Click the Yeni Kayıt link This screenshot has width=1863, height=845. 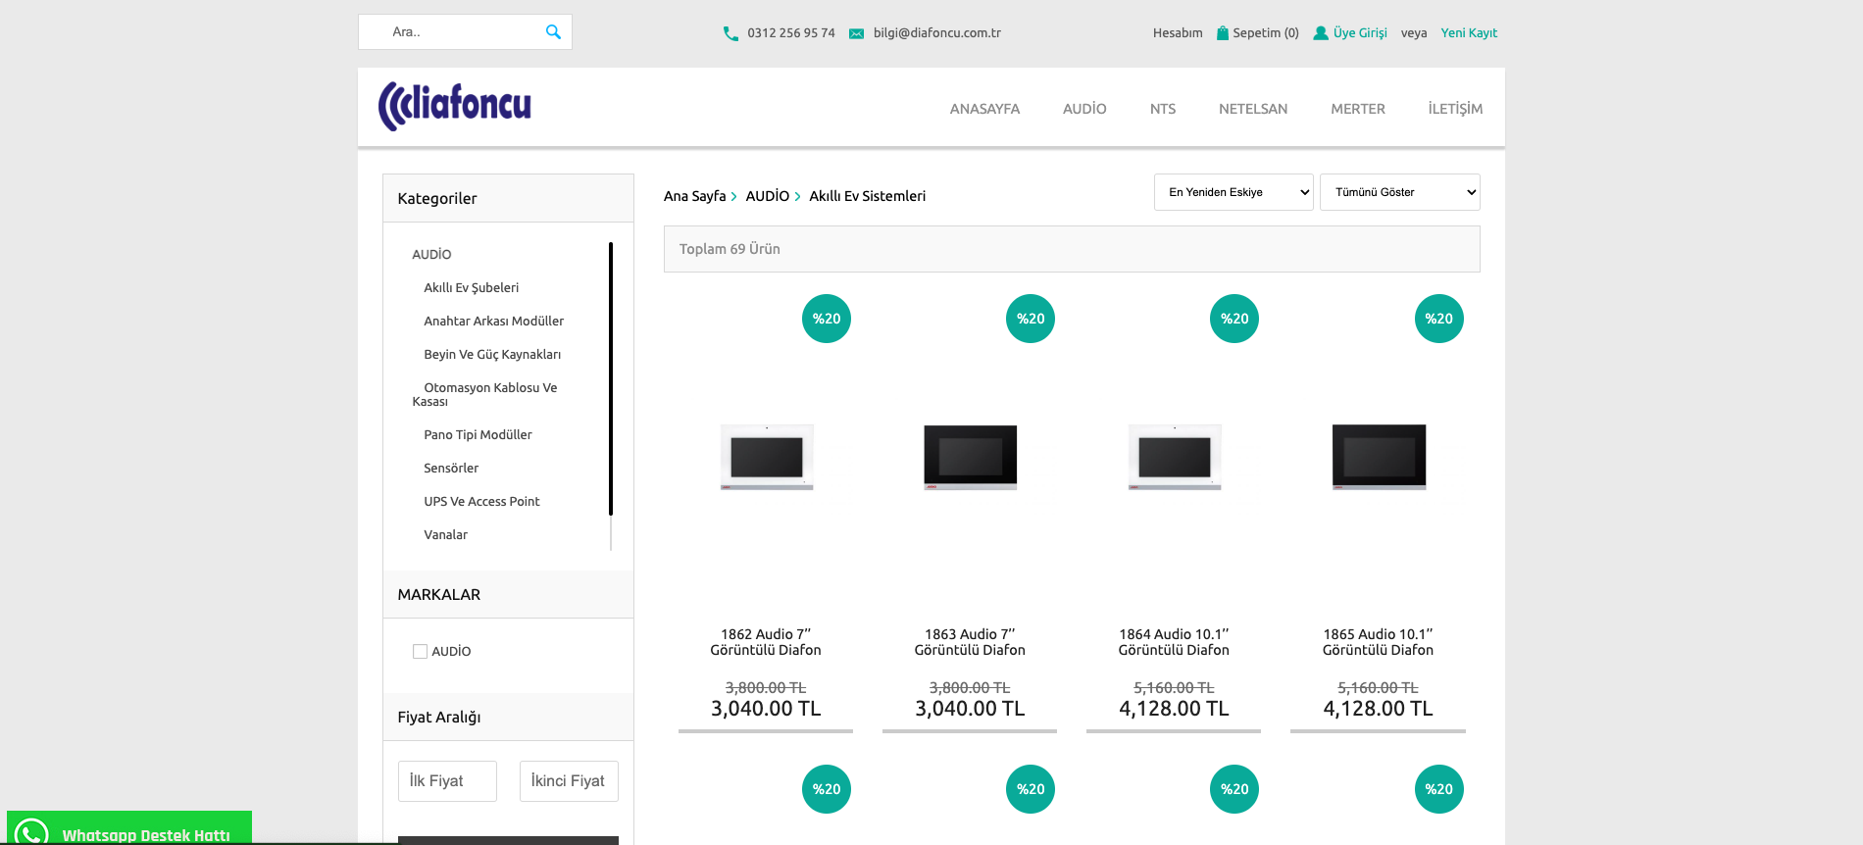(1468, 33)
